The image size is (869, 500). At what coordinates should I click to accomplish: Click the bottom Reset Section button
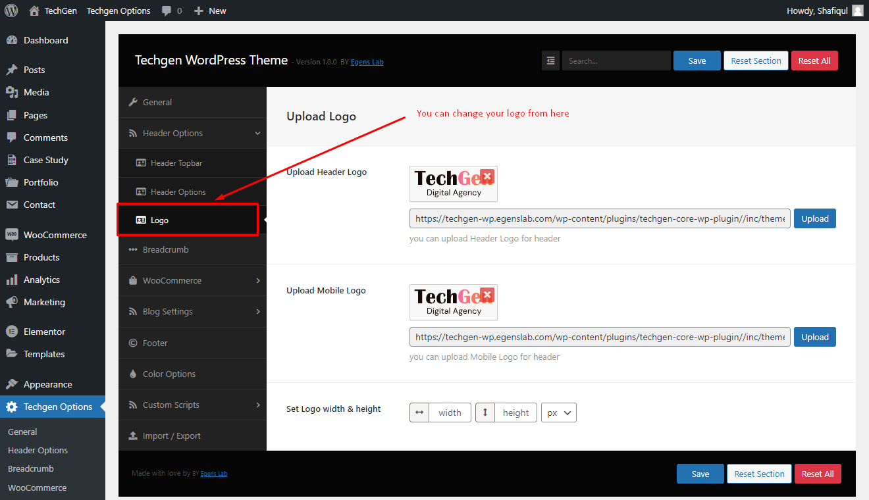click(x=760, y=474)
